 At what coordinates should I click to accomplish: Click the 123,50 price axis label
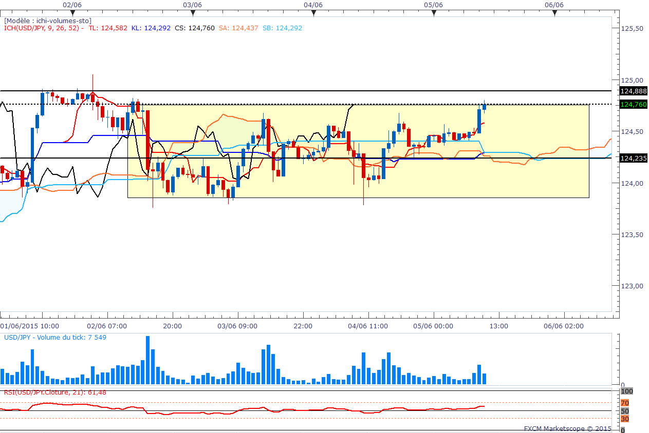(632, 235)
